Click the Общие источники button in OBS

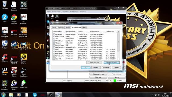click(x=98, y=74)
